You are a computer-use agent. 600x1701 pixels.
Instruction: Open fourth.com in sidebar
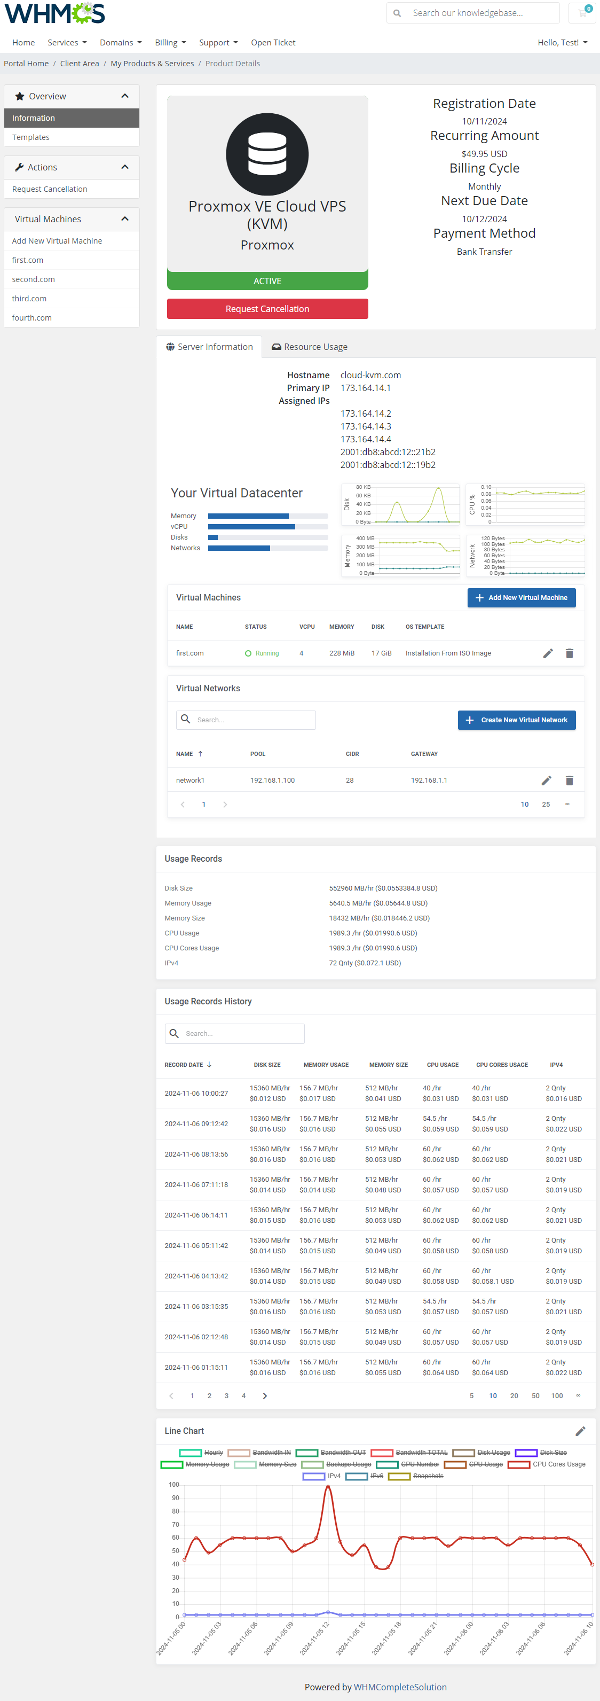(72, 318)
